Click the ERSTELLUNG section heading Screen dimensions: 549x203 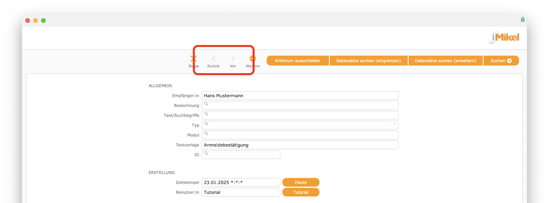click(x=162, y=172)
